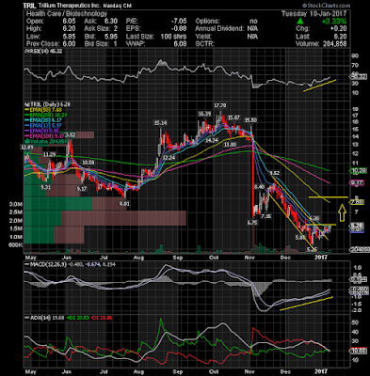
Task: Click the 6.20 last price tag
Action: click(x=357, y=226)
